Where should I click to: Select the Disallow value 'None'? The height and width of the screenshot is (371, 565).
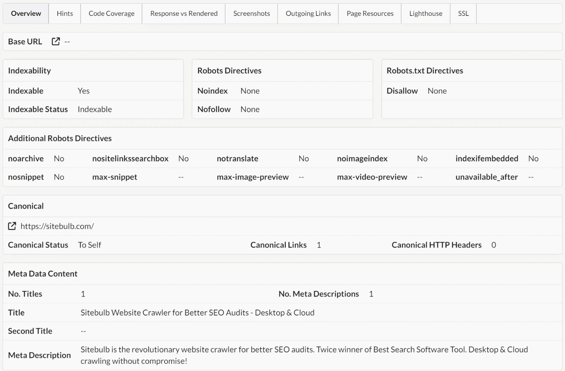(437, 91)
